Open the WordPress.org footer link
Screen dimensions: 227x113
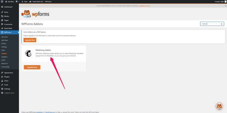[50, 112]
